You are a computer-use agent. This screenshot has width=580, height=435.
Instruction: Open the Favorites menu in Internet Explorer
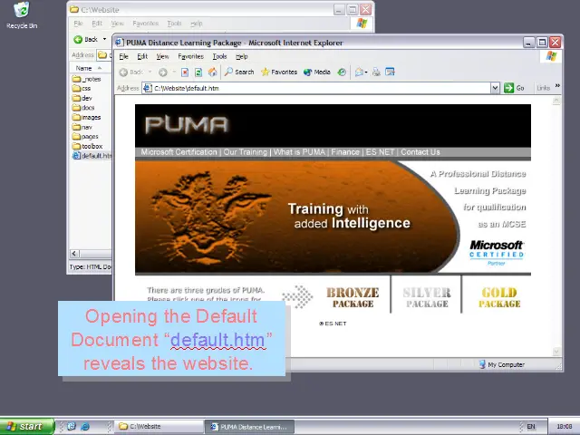click(191, 56)
